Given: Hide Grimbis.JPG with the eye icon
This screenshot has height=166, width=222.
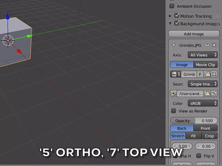Looking at the screenshot, I should 207,45.
